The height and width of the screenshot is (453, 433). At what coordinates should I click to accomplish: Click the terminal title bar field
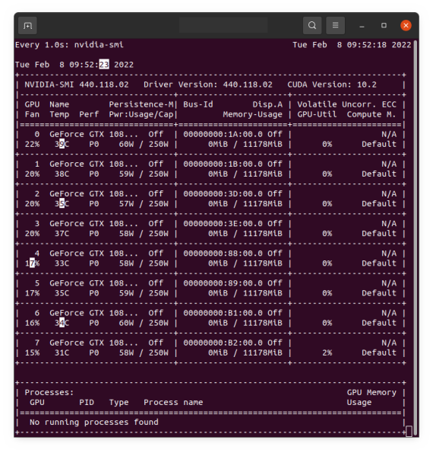coord(223,25)
